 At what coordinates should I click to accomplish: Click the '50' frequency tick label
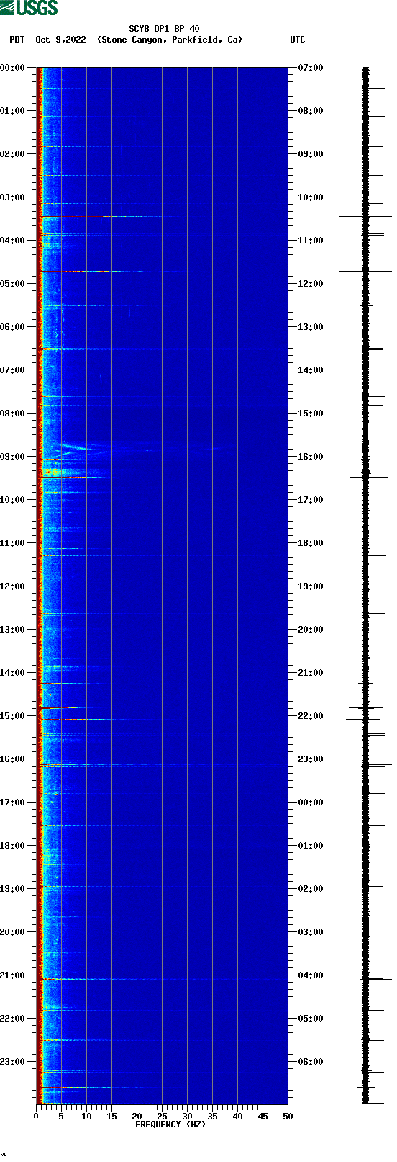288,1117
